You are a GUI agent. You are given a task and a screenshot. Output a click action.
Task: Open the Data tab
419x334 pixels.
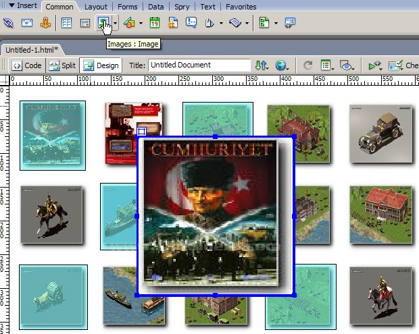(x=156, y=7)
